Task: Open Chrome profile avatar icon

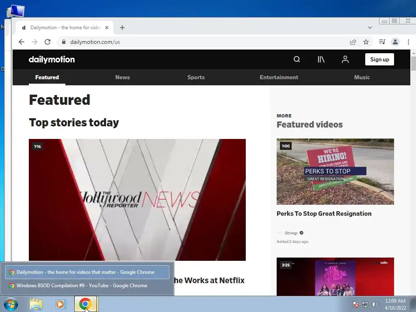Action: 395,42
